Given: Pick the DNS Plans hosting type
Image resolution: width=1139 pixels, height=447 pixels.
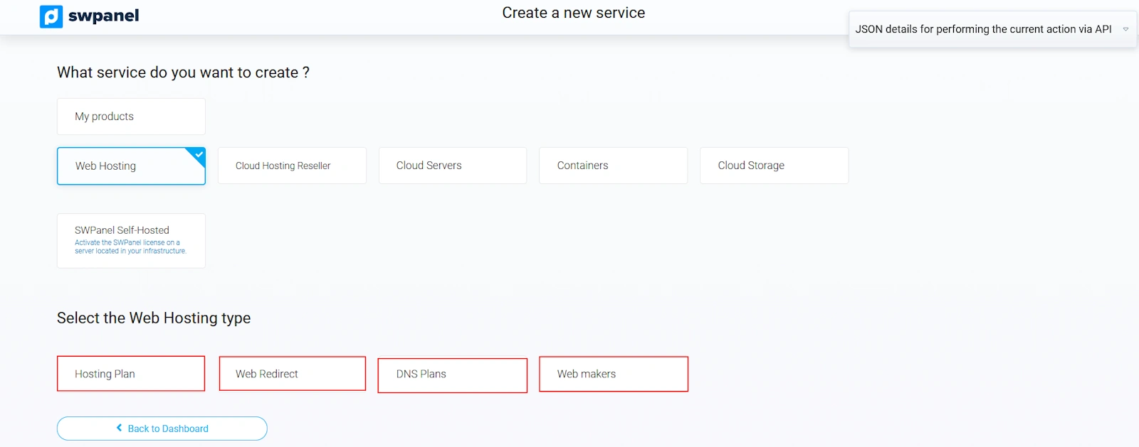Looking at the screenshot, I should (452, 375).
